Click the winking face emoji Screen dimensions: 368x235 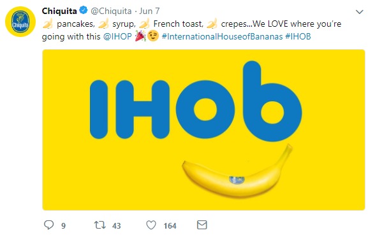coord(153,36)
